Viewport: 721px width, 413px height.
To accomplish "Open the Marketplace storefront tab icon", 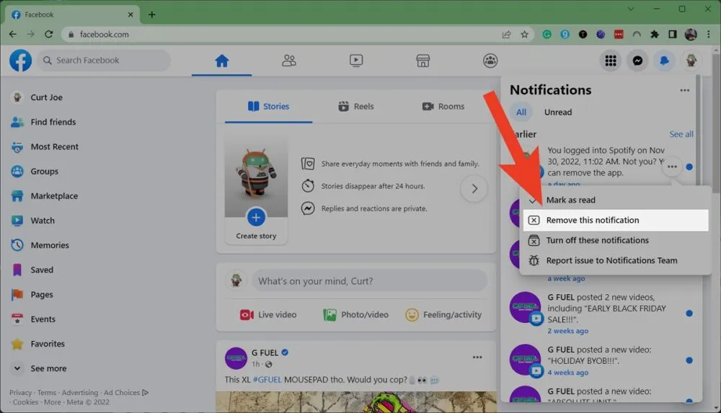I will [x=423, y=61].
